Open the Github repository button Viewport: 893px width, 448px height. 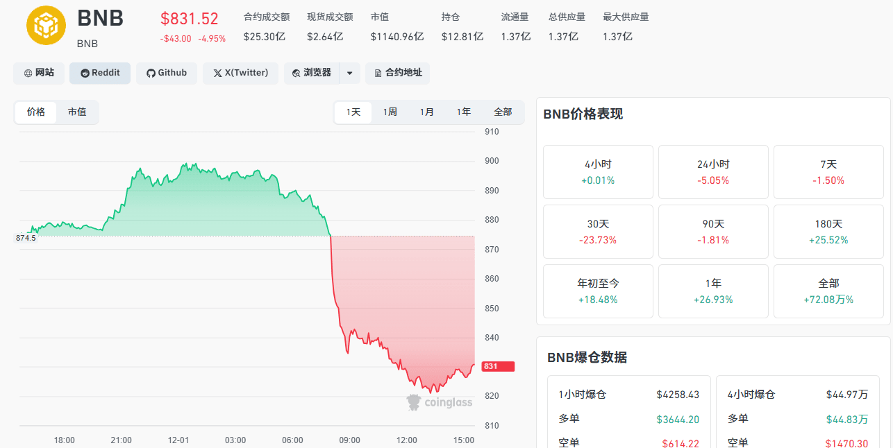point(167,73)
